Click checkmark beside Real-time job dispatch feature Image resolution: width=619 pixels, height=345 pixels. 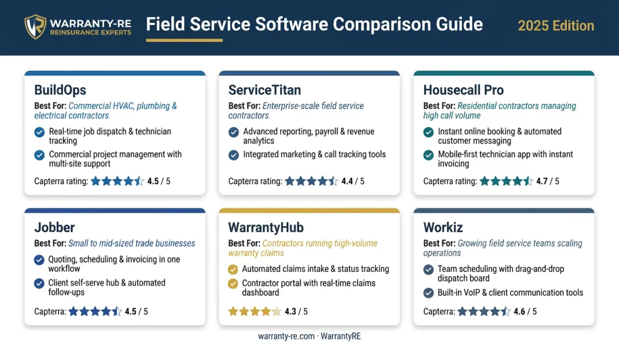point(40,132)
